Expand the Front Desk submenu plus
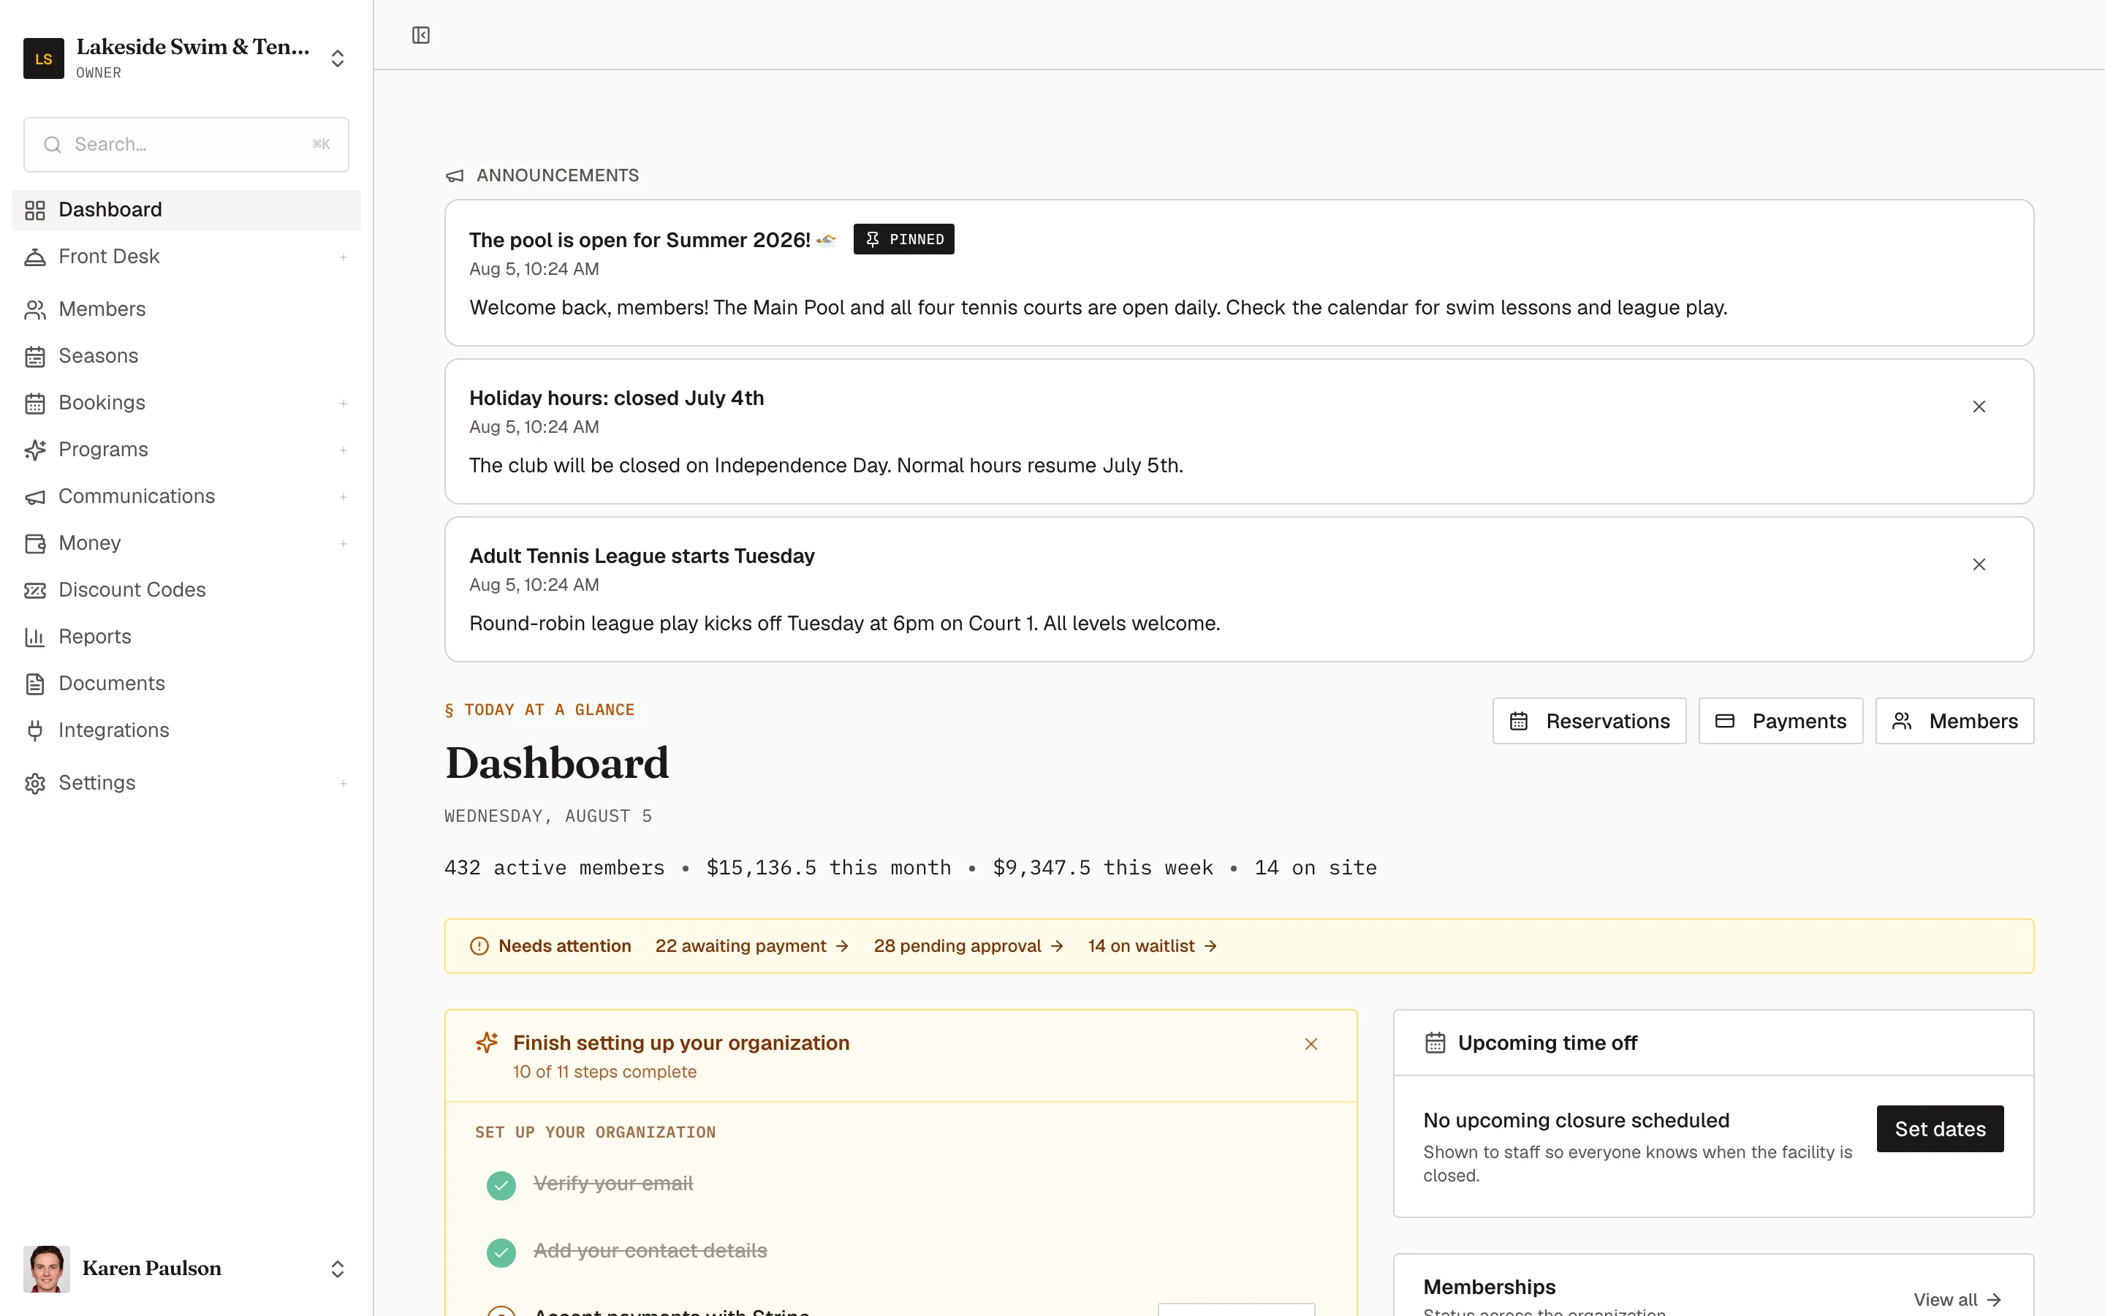The height and width of the screenshot is (1316, 2105). pos(344,257)
